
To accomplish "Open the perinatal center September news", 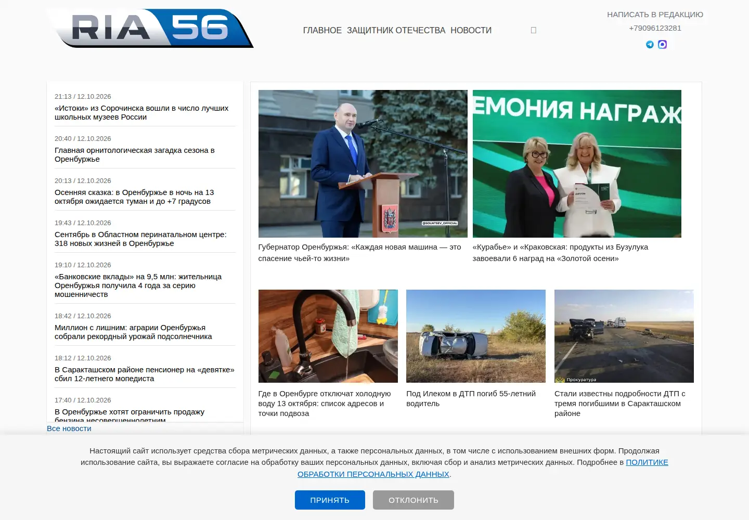I will click(x=140, y=239).
